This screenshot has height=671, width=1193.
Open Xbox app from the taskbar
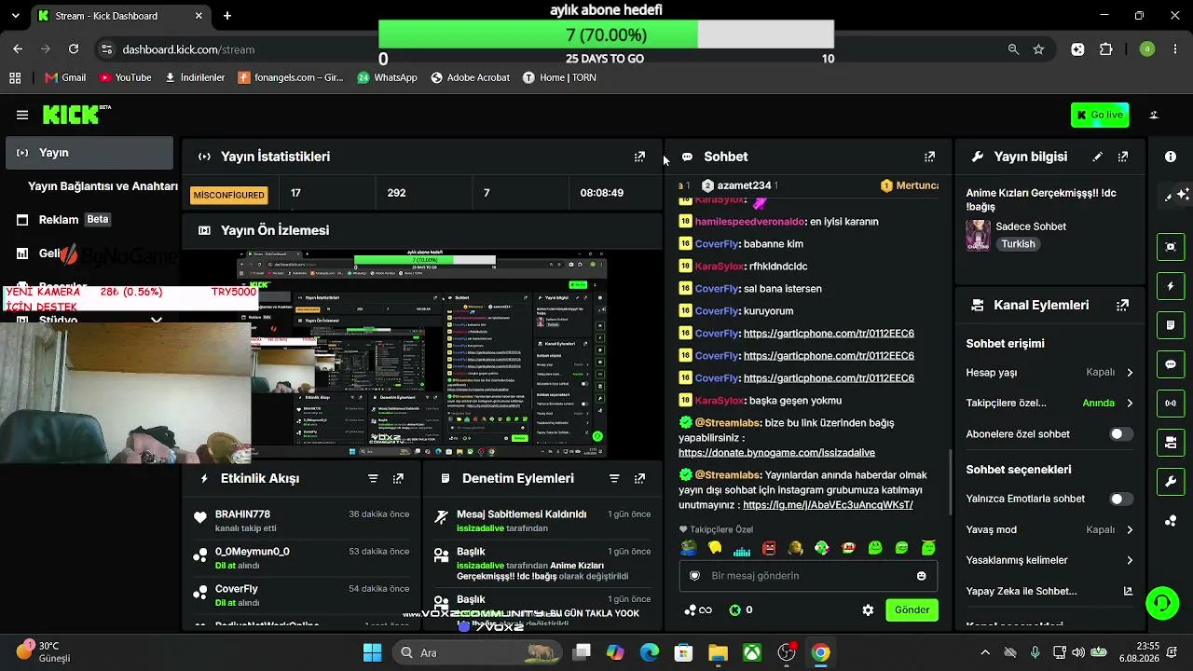[752, 652]
